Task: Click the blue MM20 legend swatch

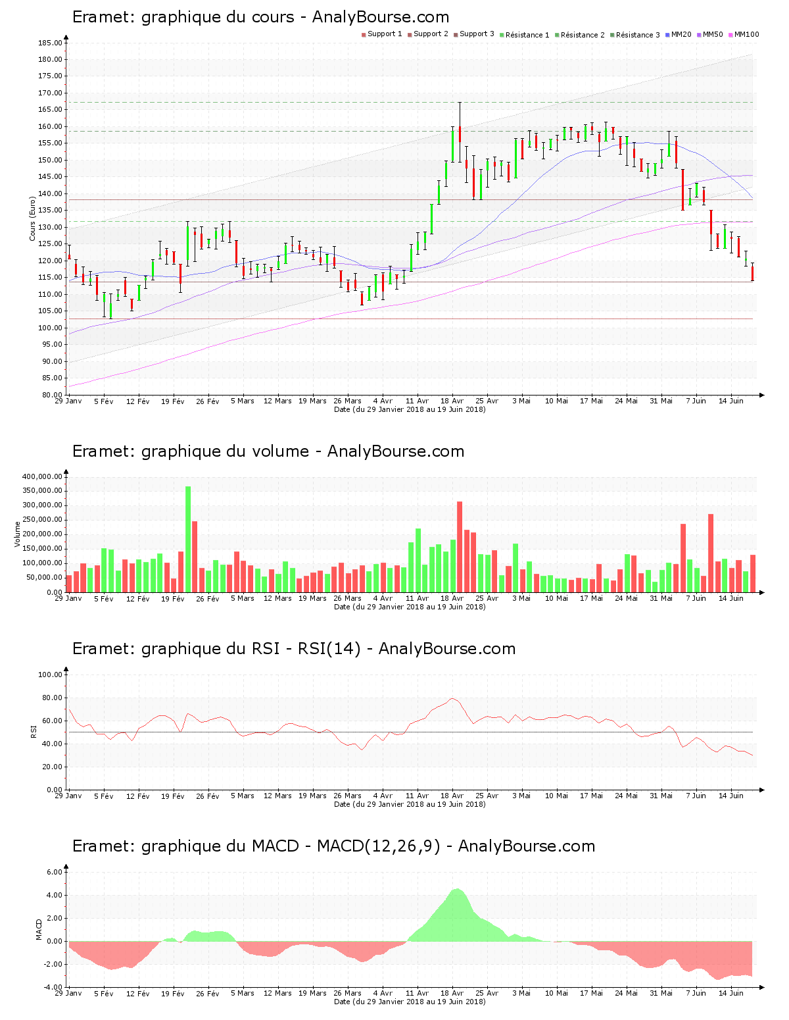Action: (x=668, y=34)
